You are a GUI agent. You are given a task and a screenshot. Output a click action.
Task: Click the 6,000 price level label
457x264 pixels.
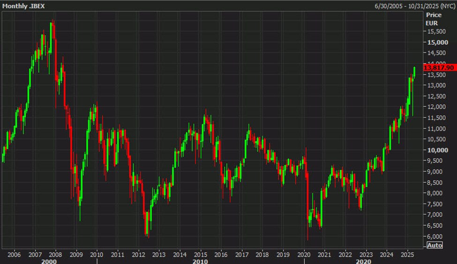(436, 236)
